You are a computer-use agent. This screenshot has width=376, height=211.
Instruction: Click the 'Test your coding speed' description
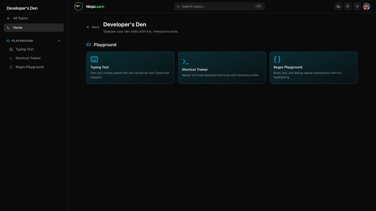tap(130, 75)
